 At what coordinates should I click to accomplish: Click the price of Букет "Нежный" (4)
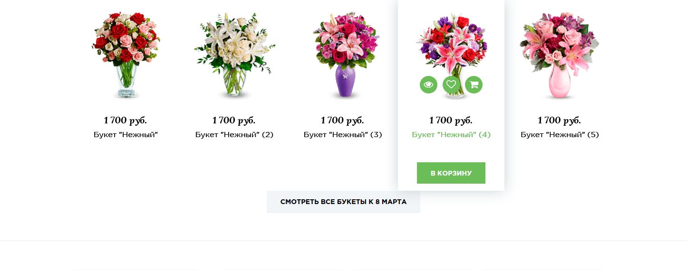click(x=451, y=120)
